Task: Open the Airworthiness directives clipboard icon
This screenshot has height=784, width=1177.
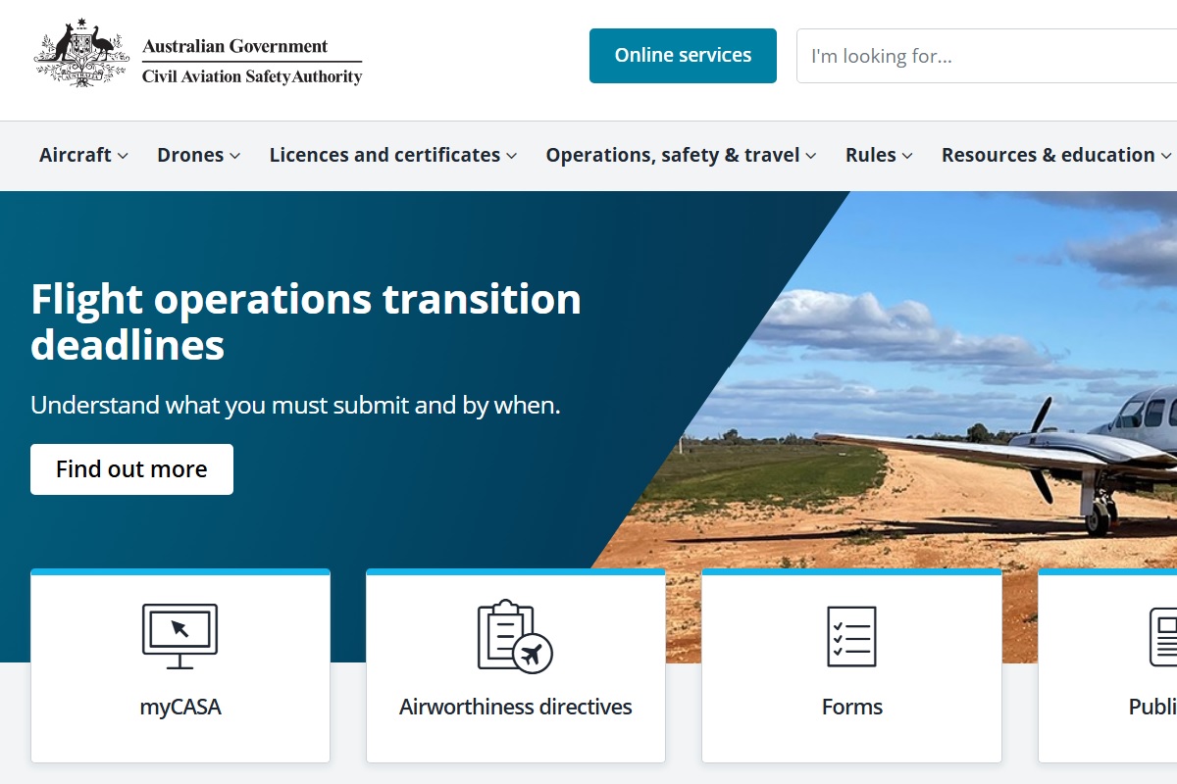Action: (516, 636)
